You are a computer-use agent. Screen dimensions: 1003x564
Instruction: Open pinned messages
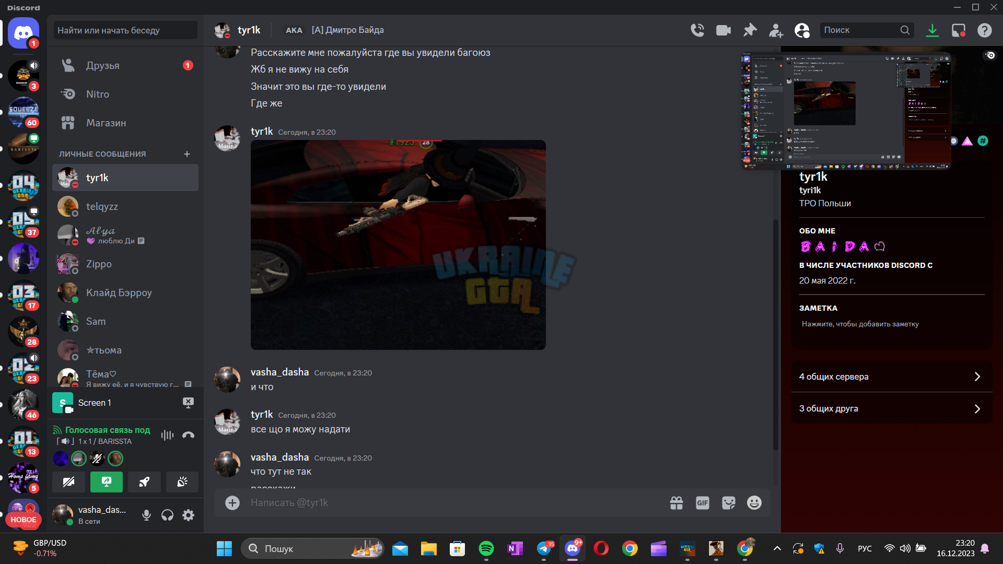[750, 30]
